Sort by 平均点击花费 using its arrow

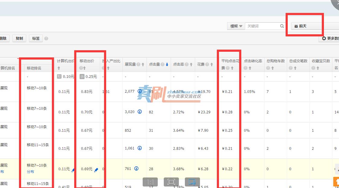pos(232,68)
